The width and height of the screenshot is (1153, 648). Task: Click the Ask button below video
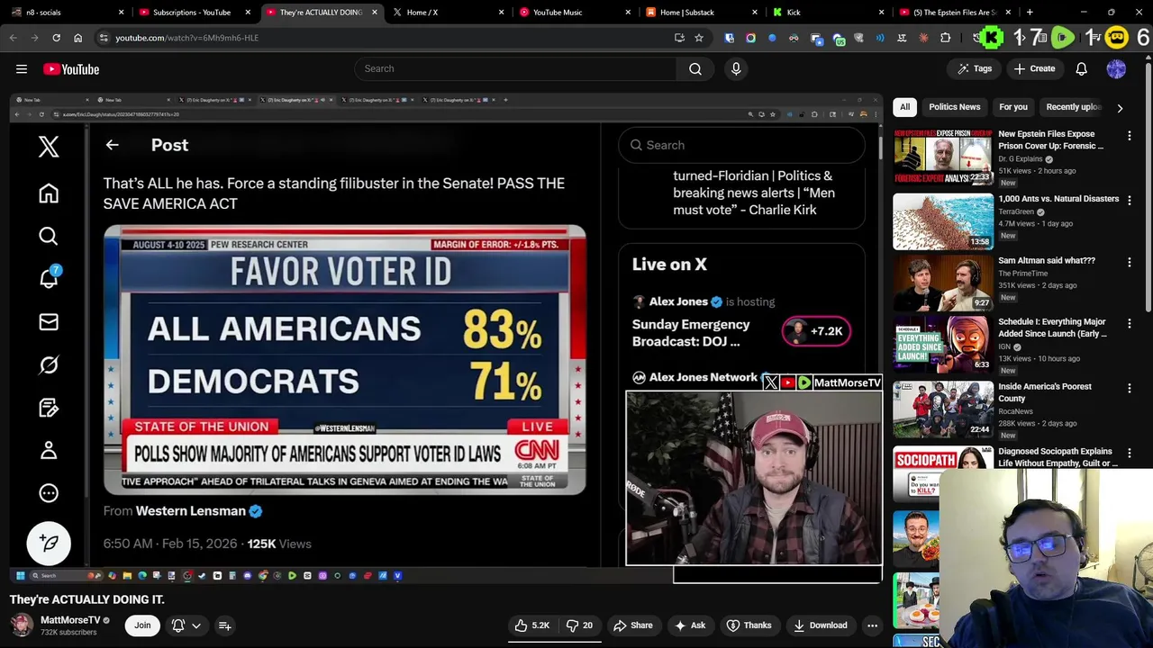(690, 625)
